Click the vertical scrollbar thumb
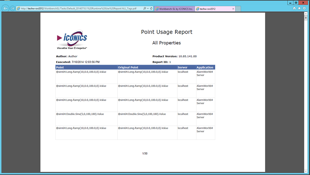Viewport: 310px width, 175px height. (306, 18)
